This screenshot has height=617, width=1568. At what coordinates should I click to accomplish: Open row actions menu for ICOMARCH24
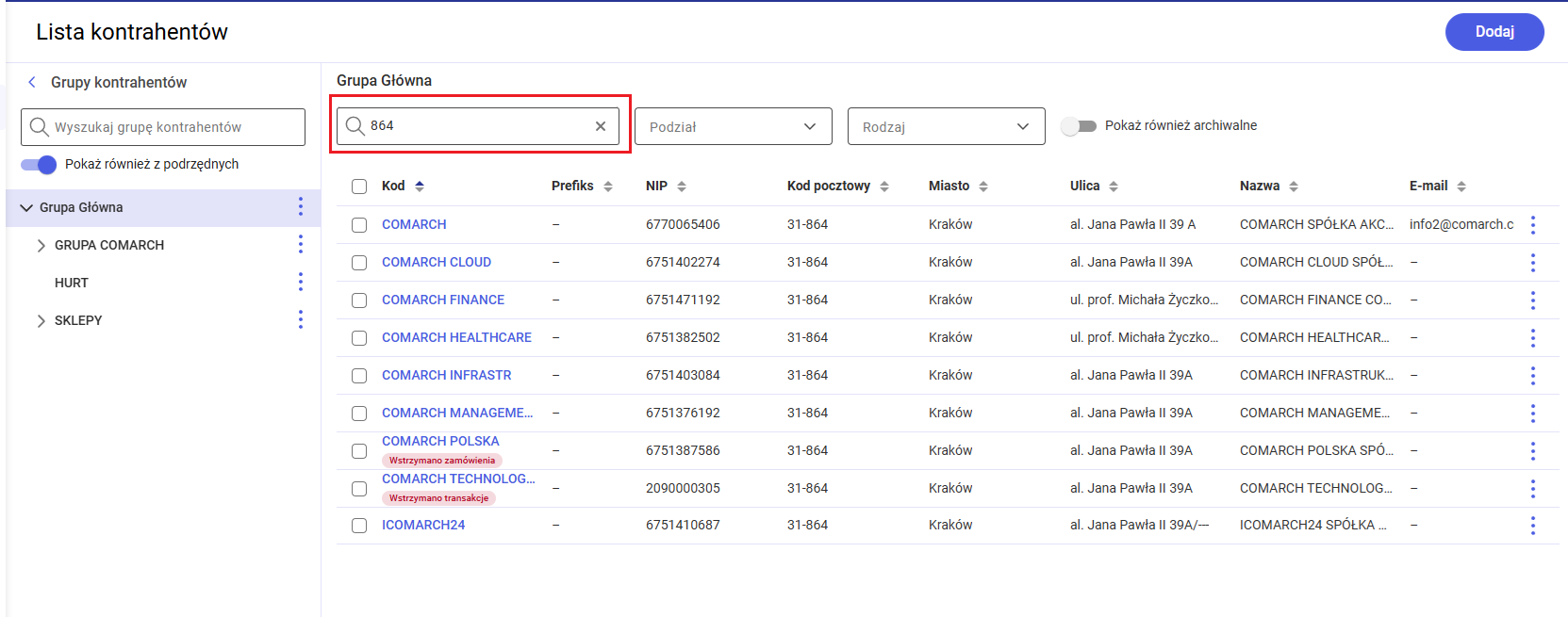coord(1532,526)
